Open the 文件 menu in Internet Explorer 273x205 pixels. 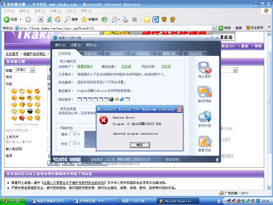[9, 11]
